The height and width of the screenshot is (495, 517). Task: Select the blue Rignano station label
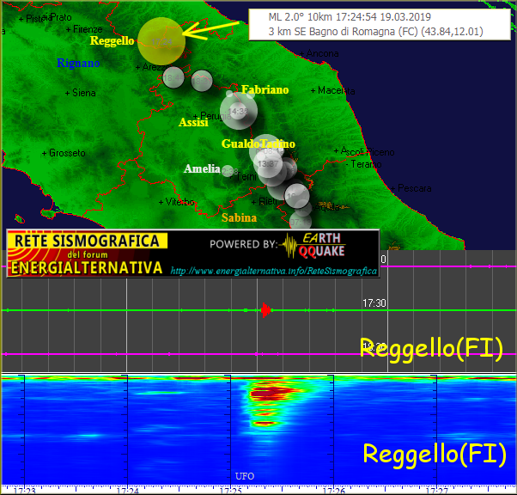pyautogui.click(x=78, y=63)
